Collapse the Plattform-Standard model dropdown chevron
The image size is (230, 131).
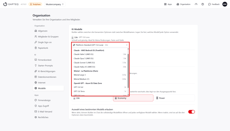(x=127, y=45)
